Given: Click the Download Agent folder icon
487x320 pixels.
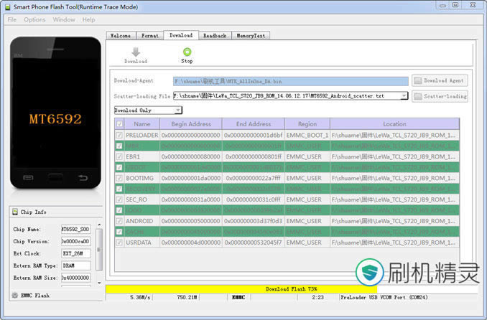Looking at the screenshot, I should (x=417, y=81).
